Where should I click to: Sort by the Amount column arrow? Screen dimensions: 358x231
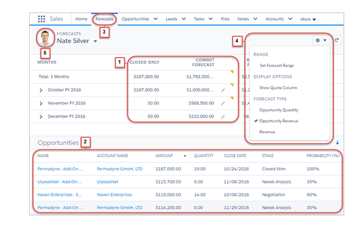coord(185,156)
